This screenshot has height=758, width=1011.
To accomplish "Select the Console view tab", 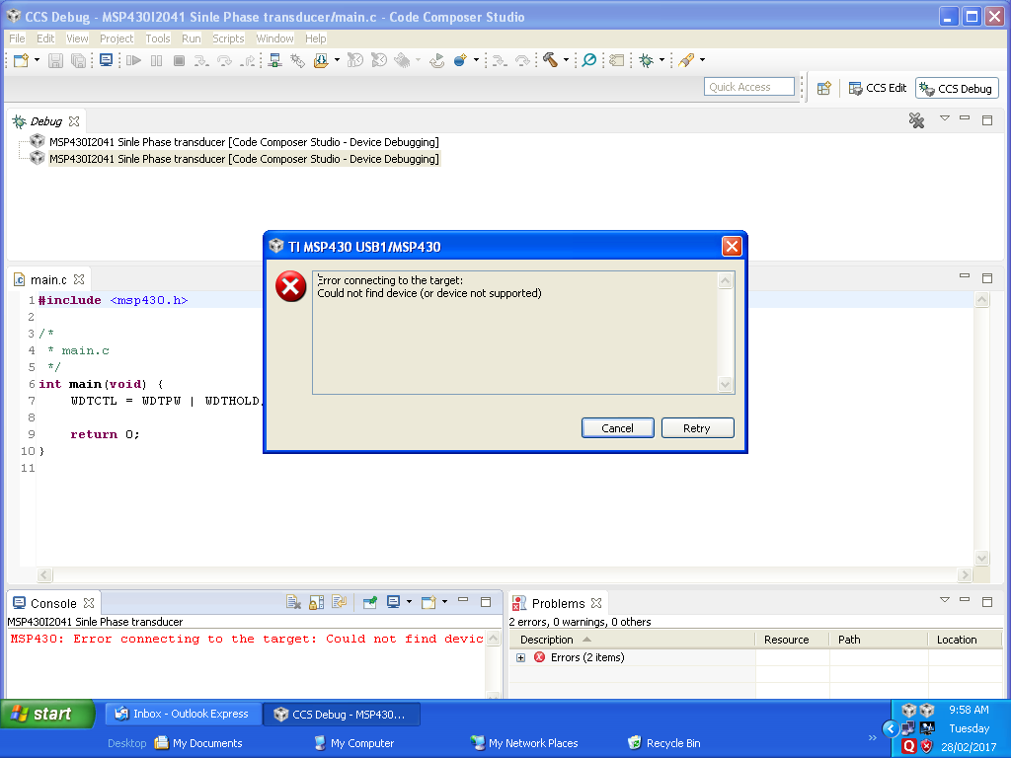I will pyautogui.click(x=53, y=603).
